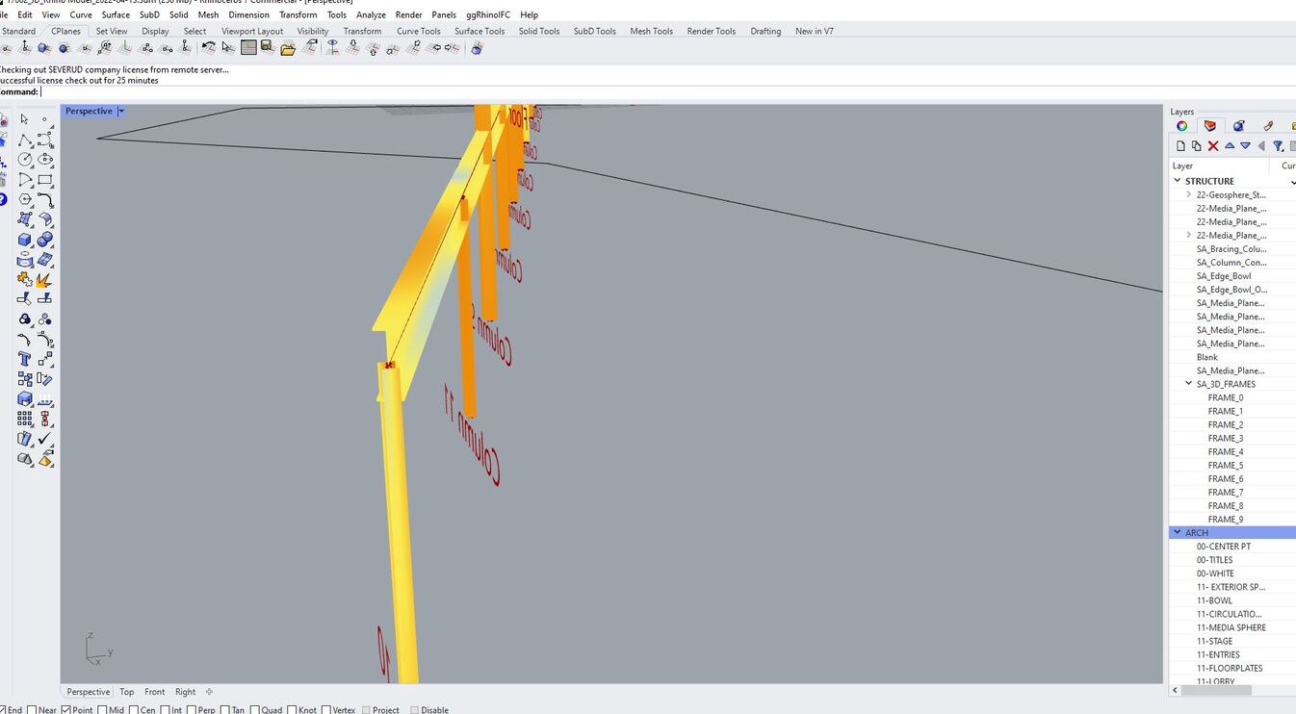The height and width of the screenshot is (714, 1296).
Task: Toggle the Mid osnap checkbox
Action: (102, 710)
